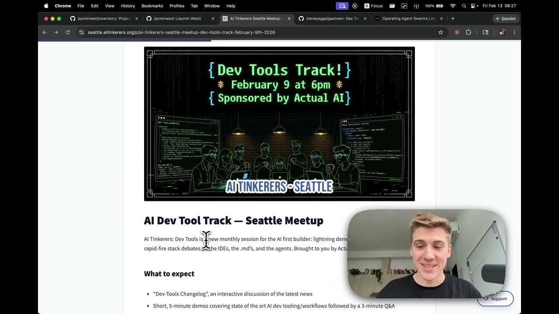Open a new tab with plus icon
559x314 pixels.
pos(453,19)
